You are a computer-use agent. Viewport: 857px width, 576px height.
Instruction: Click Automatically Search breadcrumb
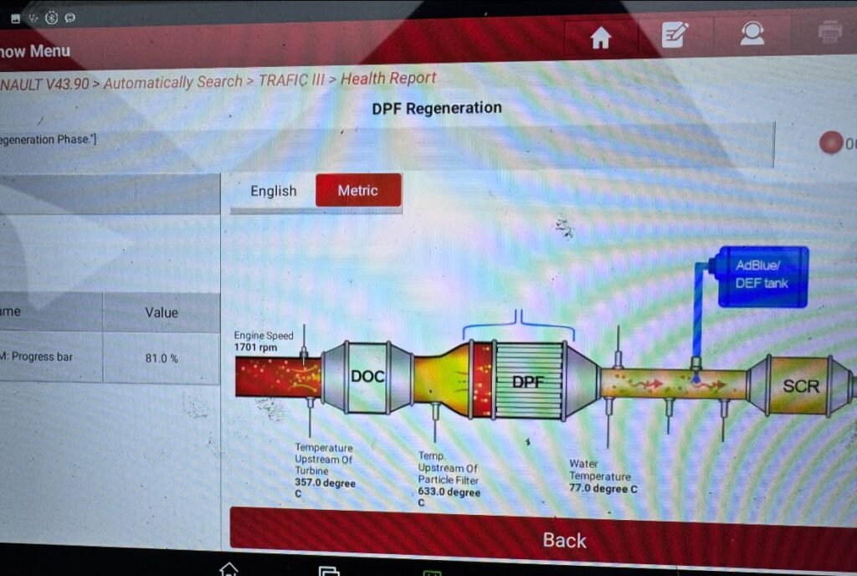pyautogui.click(x=172, y=83)
